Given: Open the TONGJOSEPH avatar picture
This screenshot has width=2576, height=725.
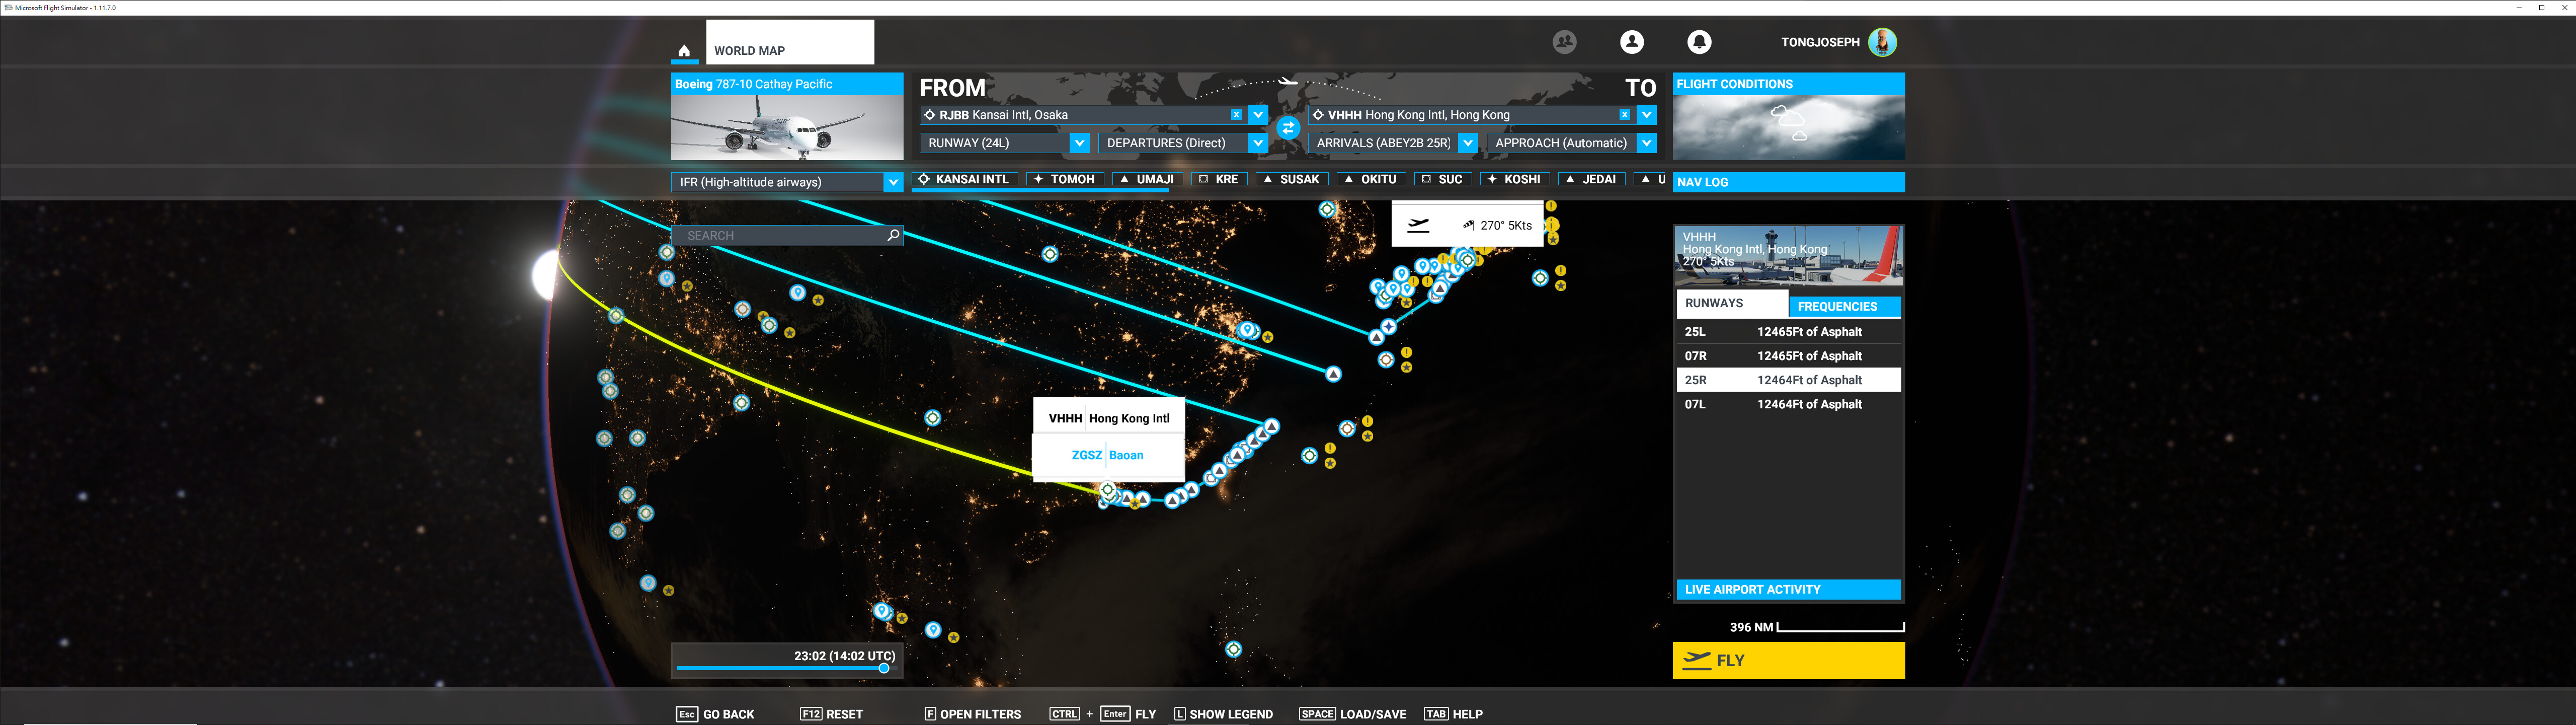Looking at the screenshot, I should click(1882, 42).
